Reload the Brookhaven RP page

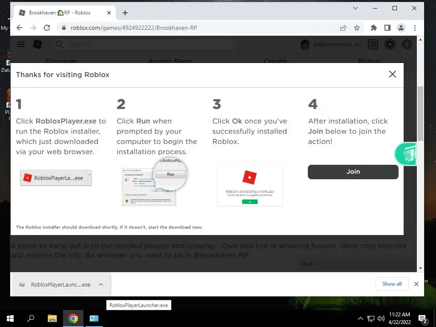point(47,28)
